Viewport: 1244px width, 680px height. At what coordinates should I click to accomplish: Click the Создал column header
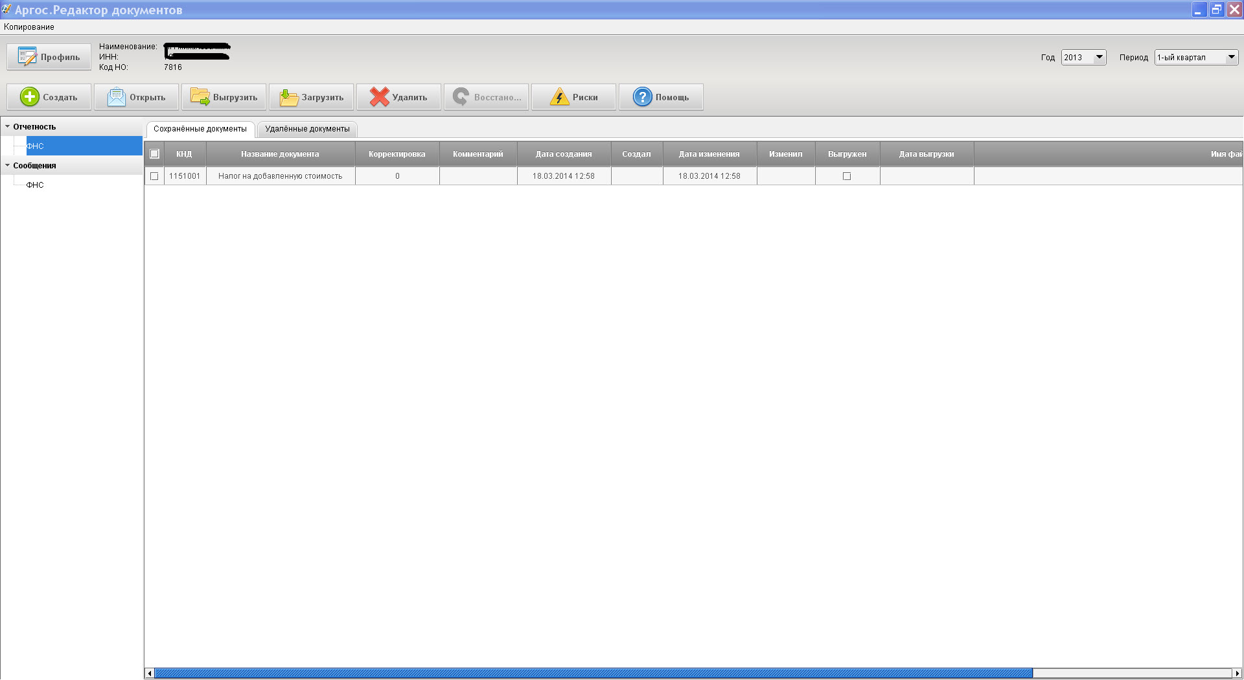(x=637, y=154)
